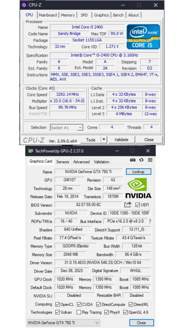This screenshot has width=184, height=328.
Task: Click the Validate button in CPU-Z
Action: [x=121, y=139]
